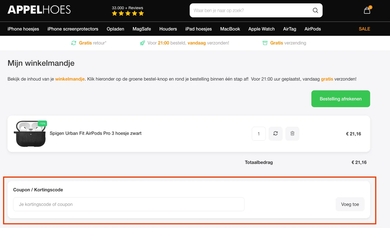Click in the search field
Screen dimensions: 390x228
click(250, 11)
